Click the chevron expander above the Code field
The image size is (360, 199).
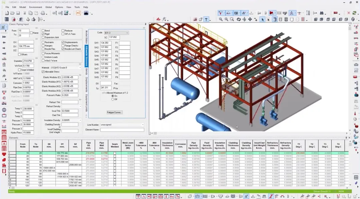click(x=144, y=28)
